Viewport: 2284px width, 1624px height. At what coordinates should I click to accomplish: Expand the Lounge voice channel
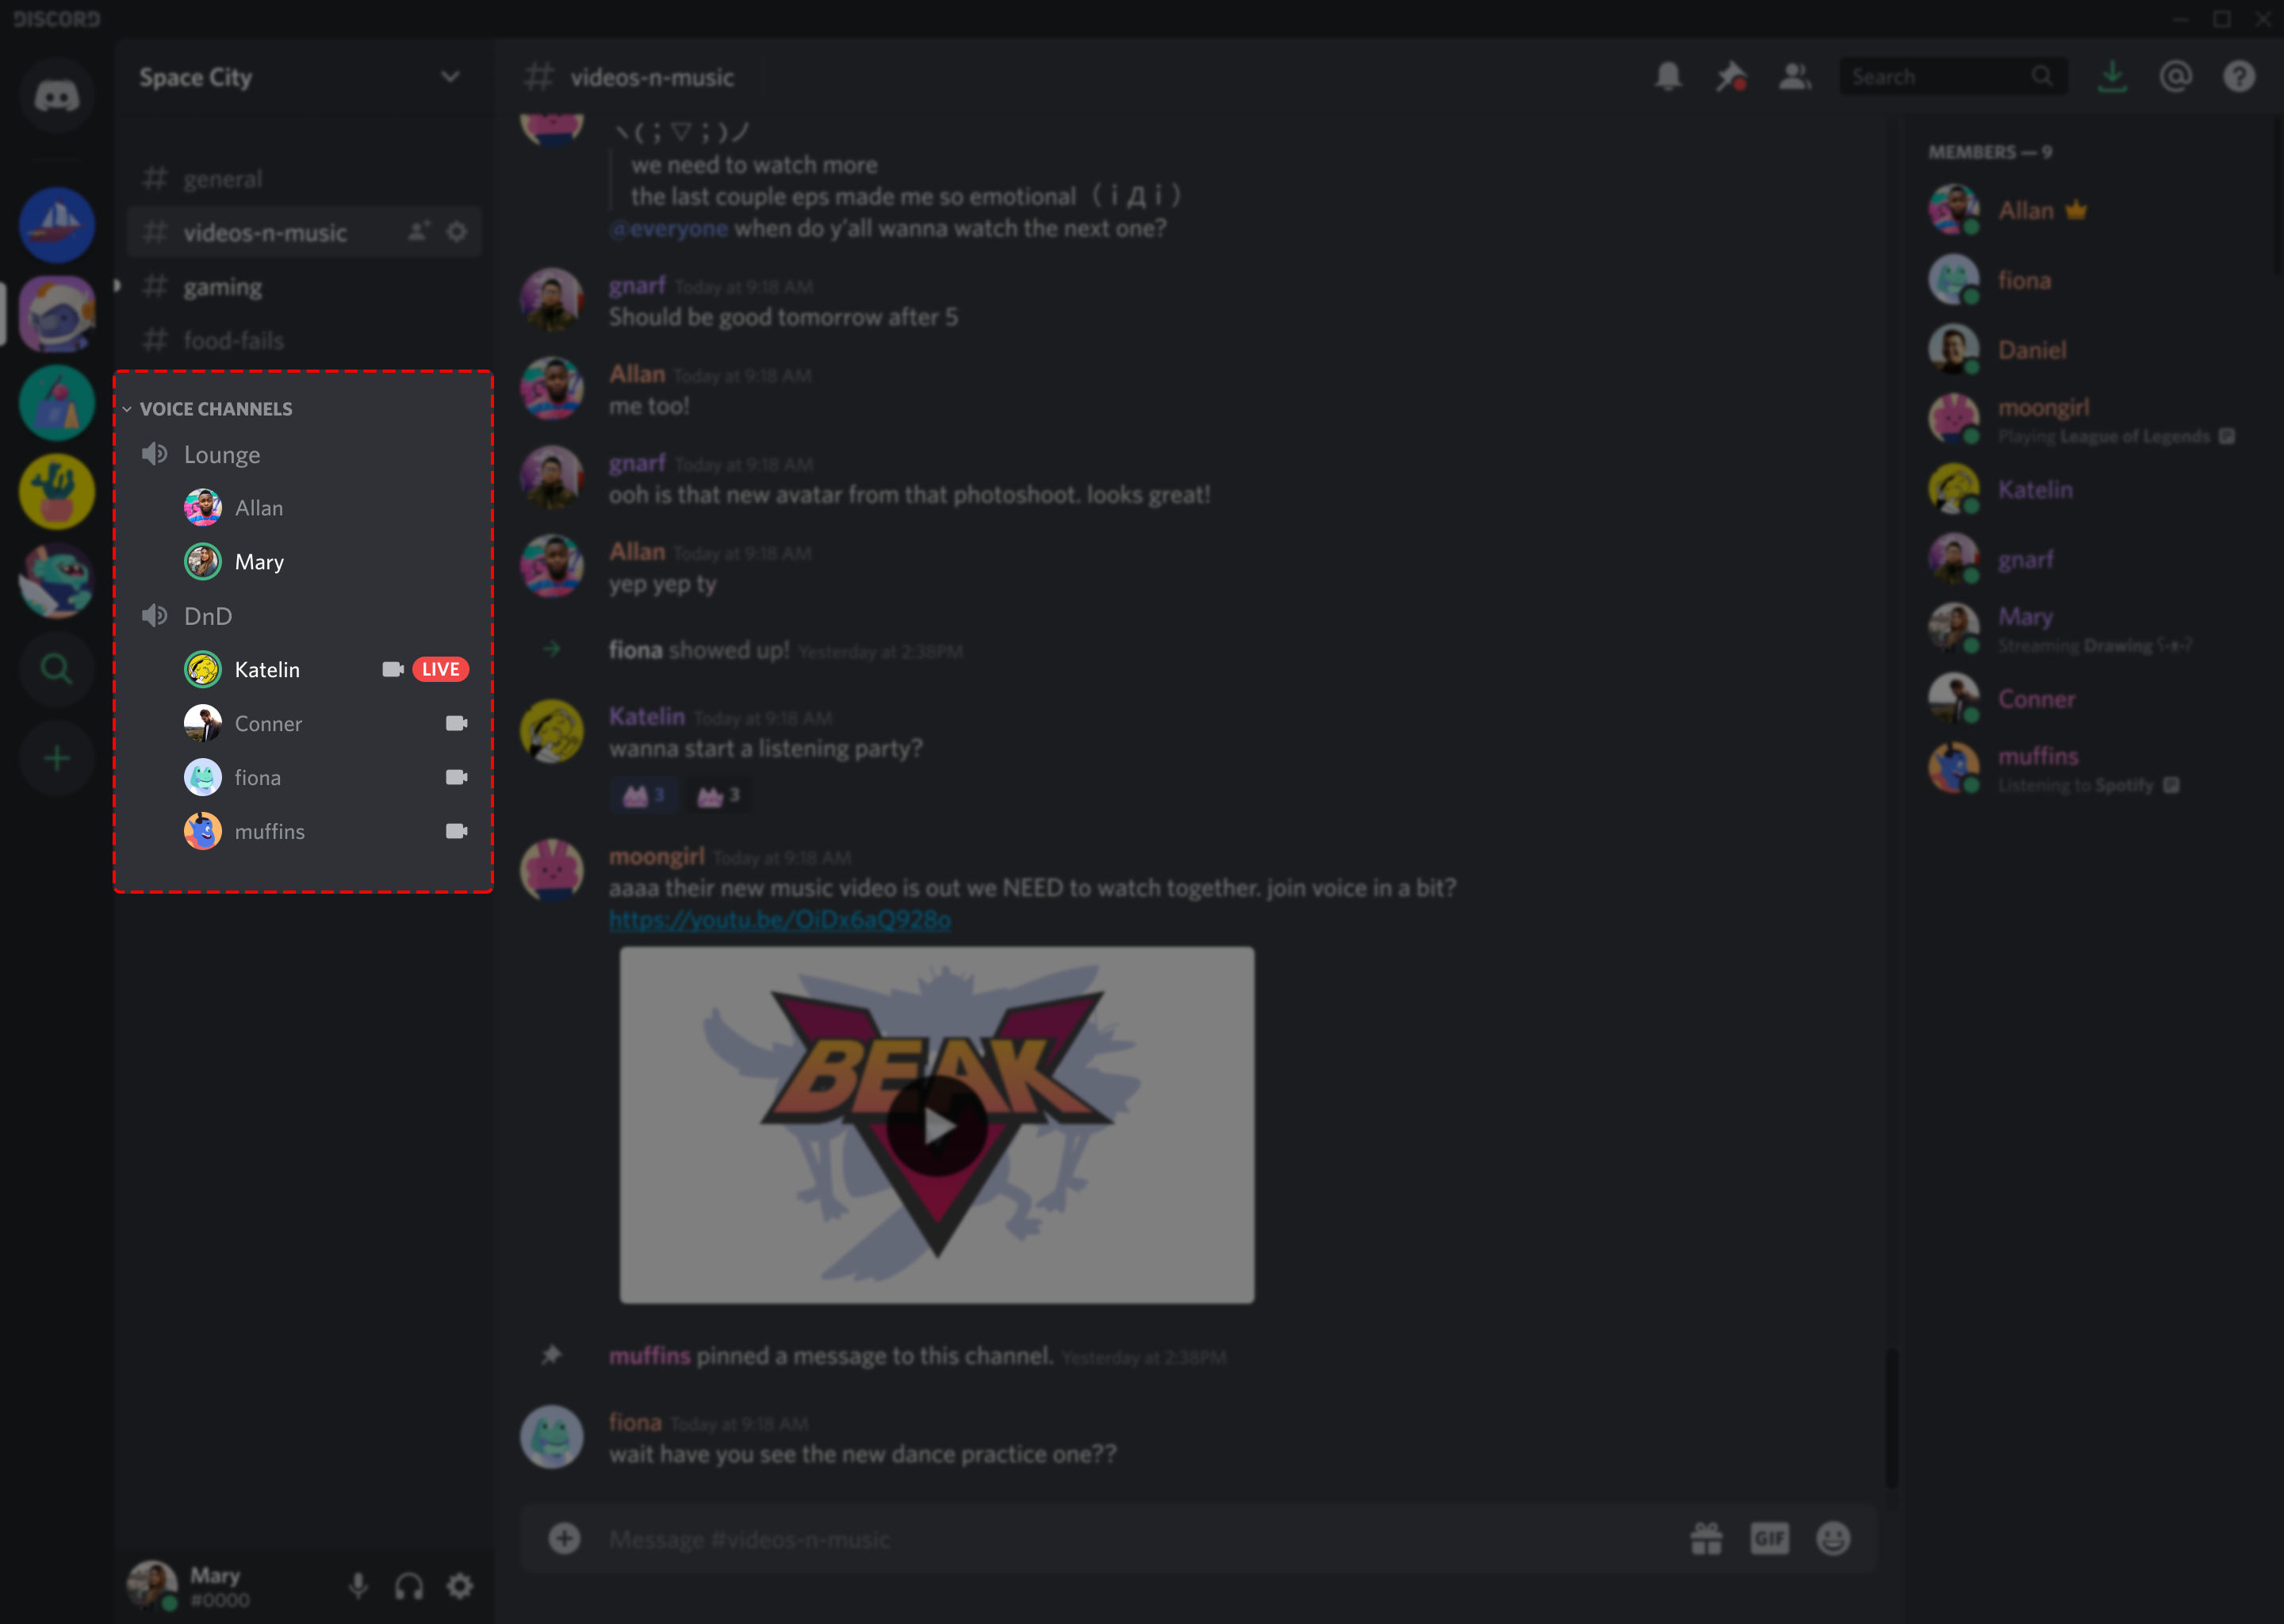point(223,454)
